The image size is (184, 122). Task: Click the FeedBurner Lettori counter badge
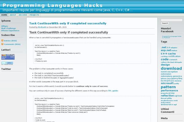[7, 63]
